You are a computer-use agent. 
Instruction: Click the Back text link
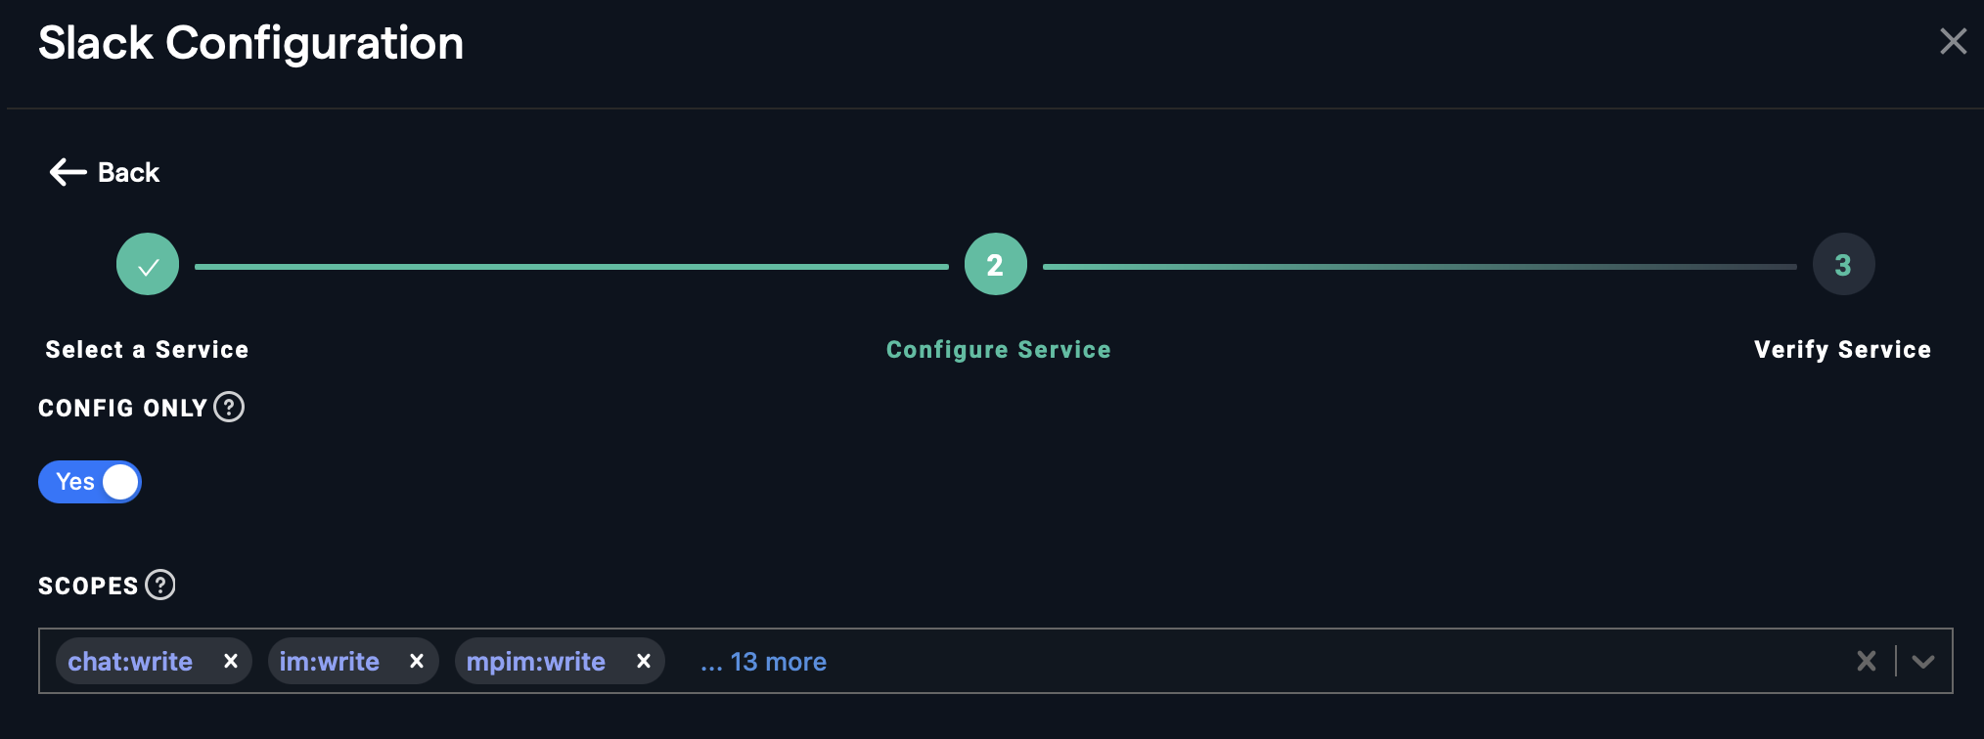coord(128,172)
